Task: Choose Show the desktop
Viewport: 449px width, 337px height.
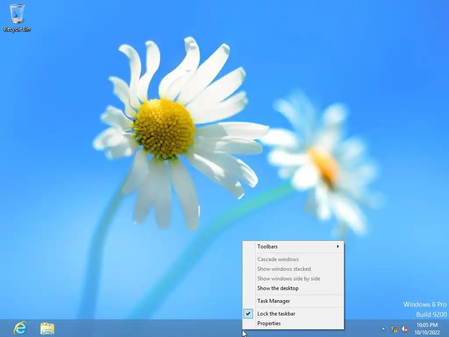Action: point(293,288)
